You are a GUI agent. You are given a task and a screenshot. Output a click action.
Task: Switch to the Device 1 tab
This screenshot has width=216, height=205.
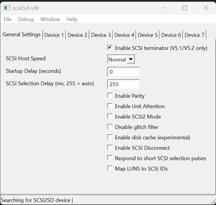click(54, 35)
